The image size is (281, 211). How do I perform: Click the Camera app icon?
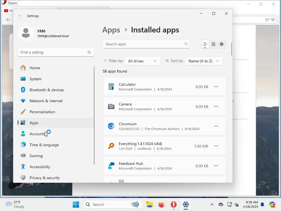click(111, 106)
